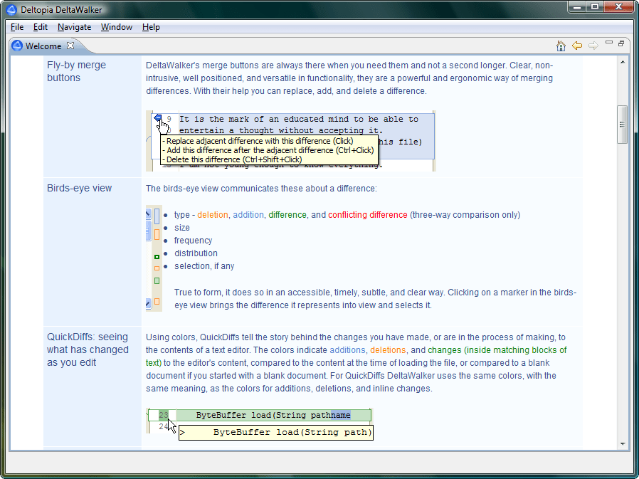Click the red 'conflicting difference' text
The width and height of the screenshot is (639, 479).
coord(368,215)
